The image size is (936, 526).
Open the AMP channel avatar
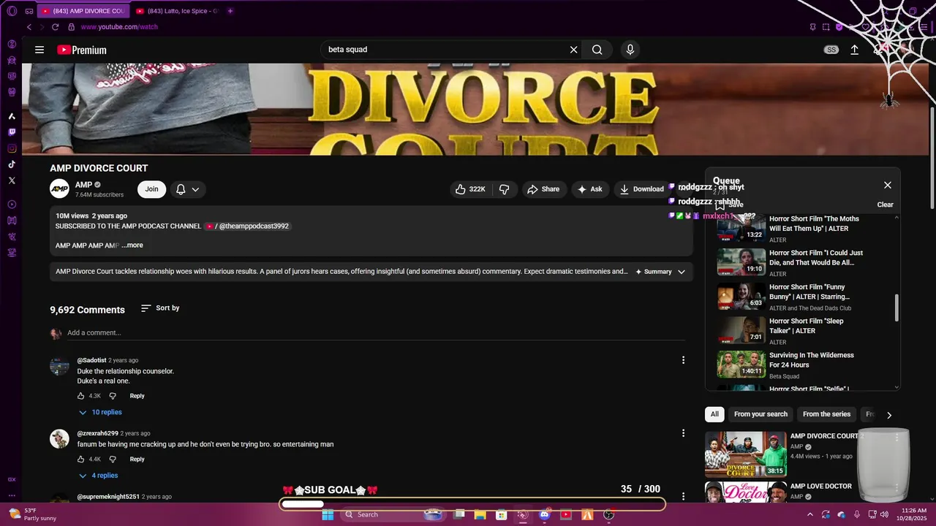(x=59, y=189)
